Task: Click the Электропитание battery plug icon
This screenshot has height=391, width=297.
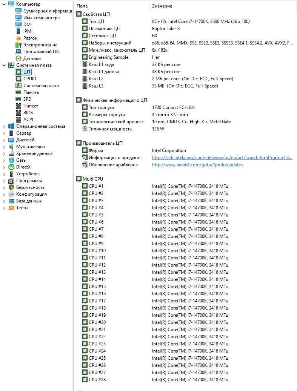Action: 18,45
